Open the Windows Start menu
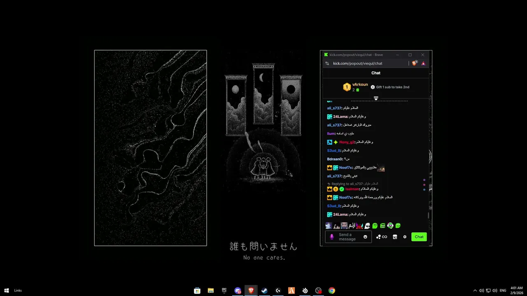This screenshot has width=527, height=296. point(7,291)
